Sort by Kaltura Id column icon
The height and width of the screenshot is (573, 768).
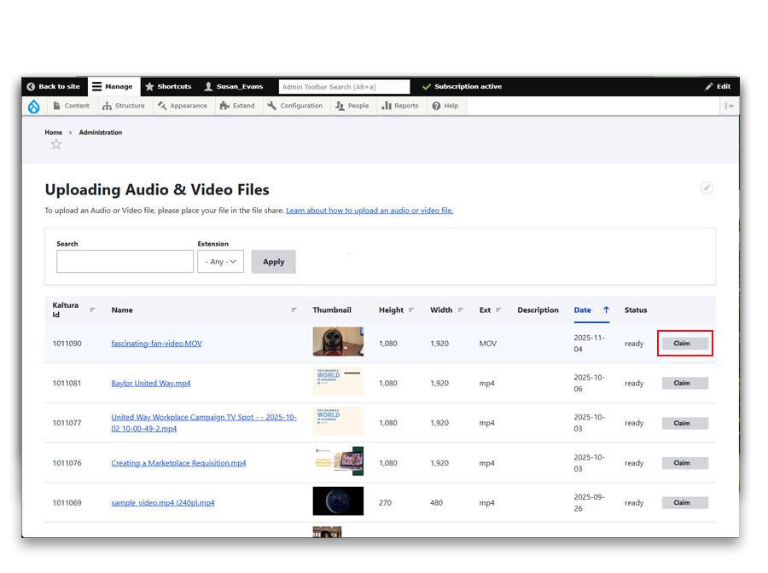pos(92,310)
